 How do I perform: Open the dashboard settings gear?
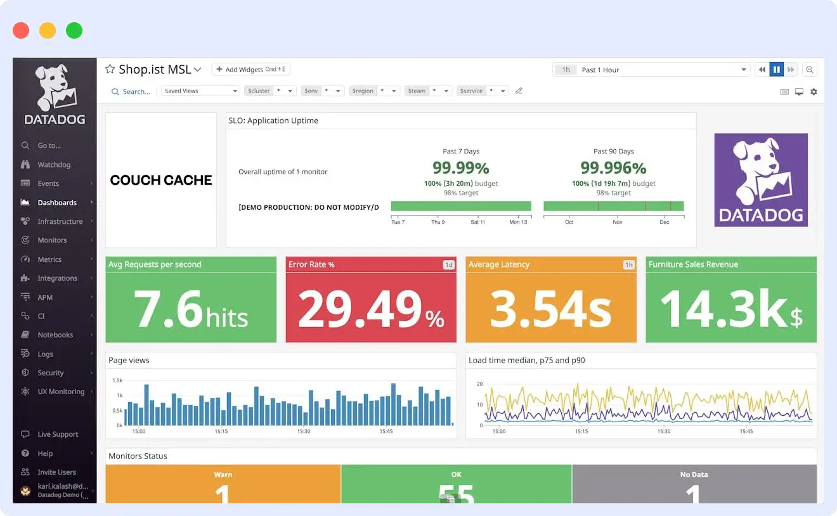(814, 91)
